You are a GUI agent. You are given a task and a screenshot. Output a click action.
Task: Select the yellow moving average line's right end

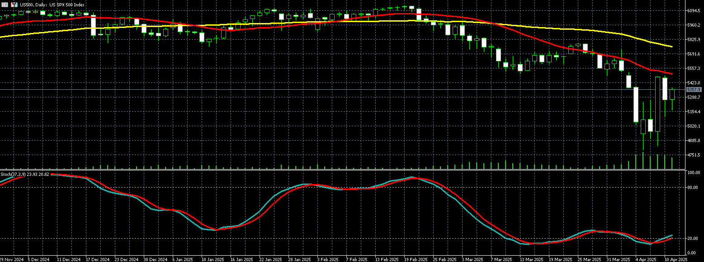(671, 46)
